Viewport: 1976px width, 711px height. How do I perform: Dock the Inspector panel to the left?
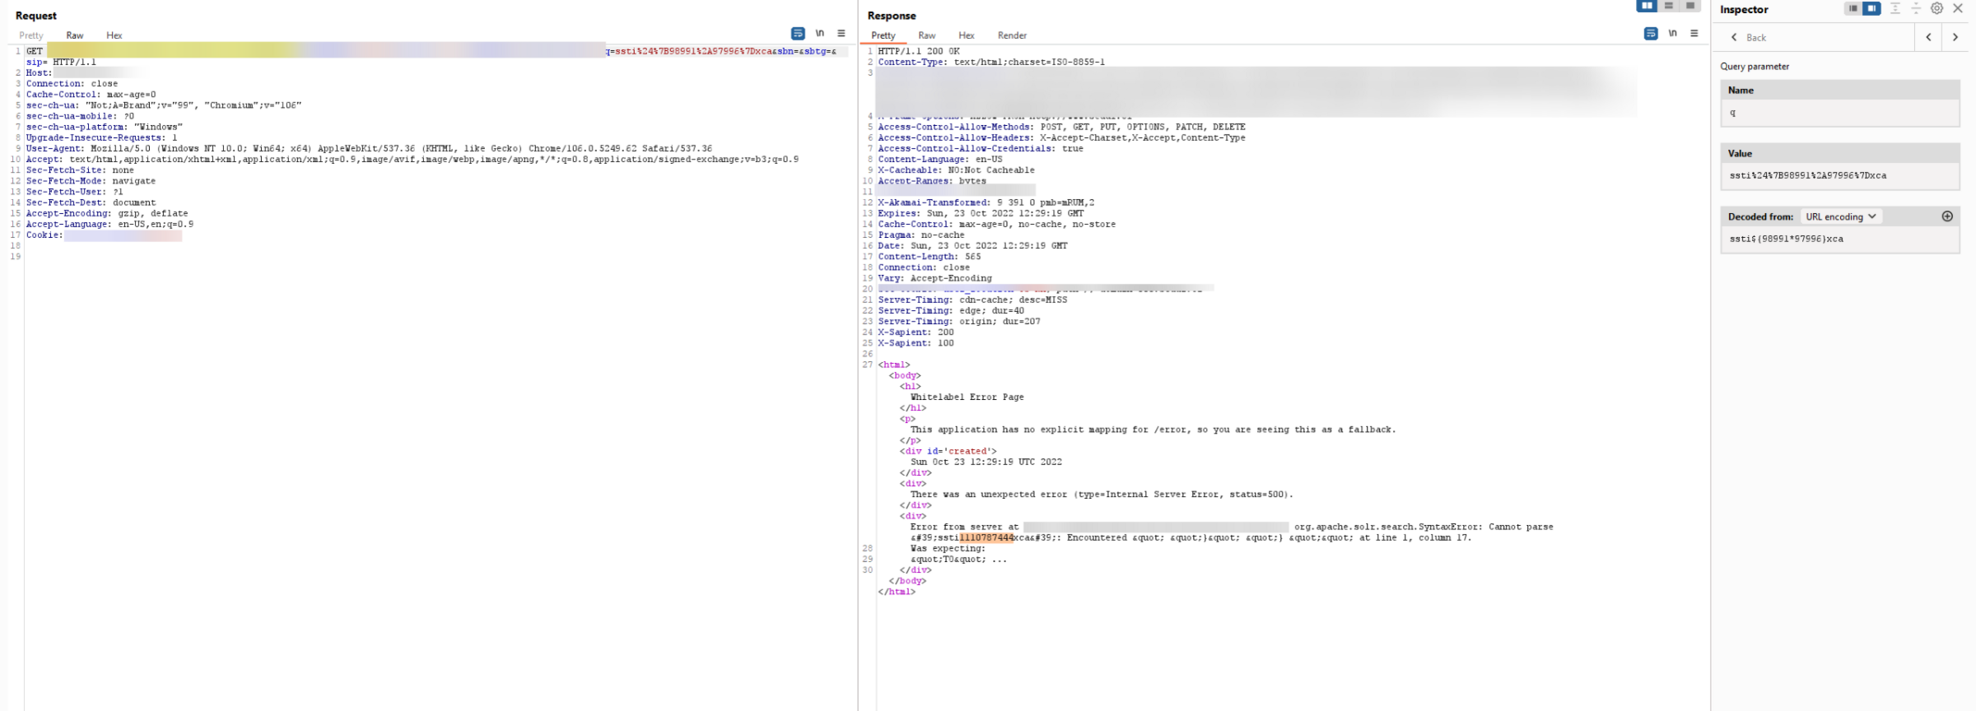click(1852, 8)
